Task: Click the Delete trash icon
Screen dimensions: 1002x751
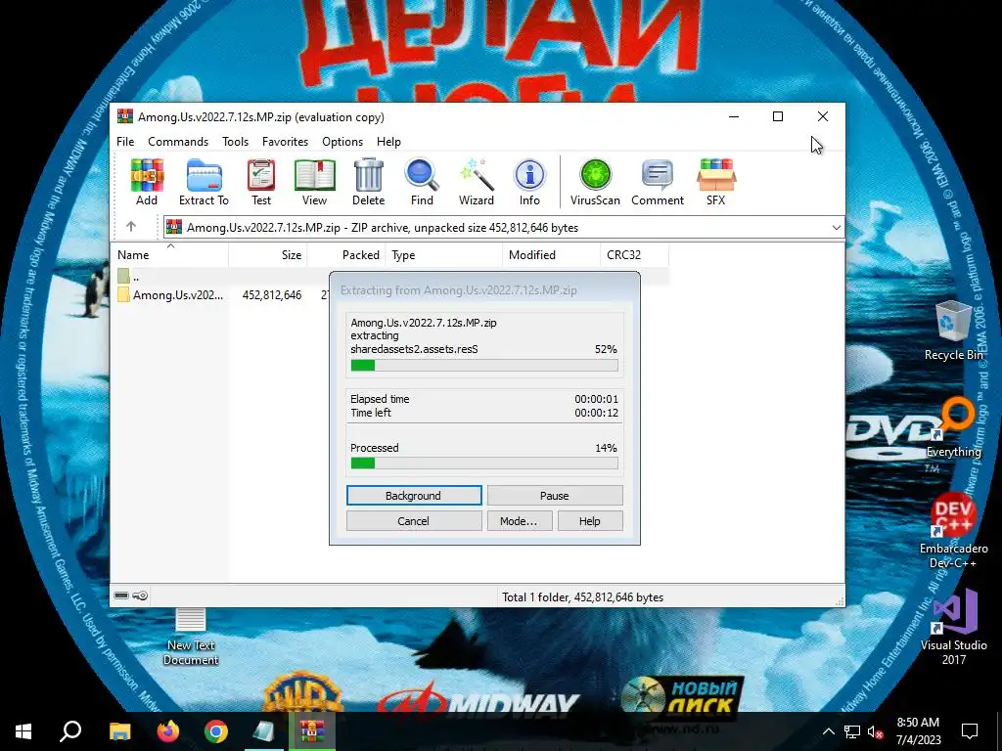Action: click(x=369, y=181)
